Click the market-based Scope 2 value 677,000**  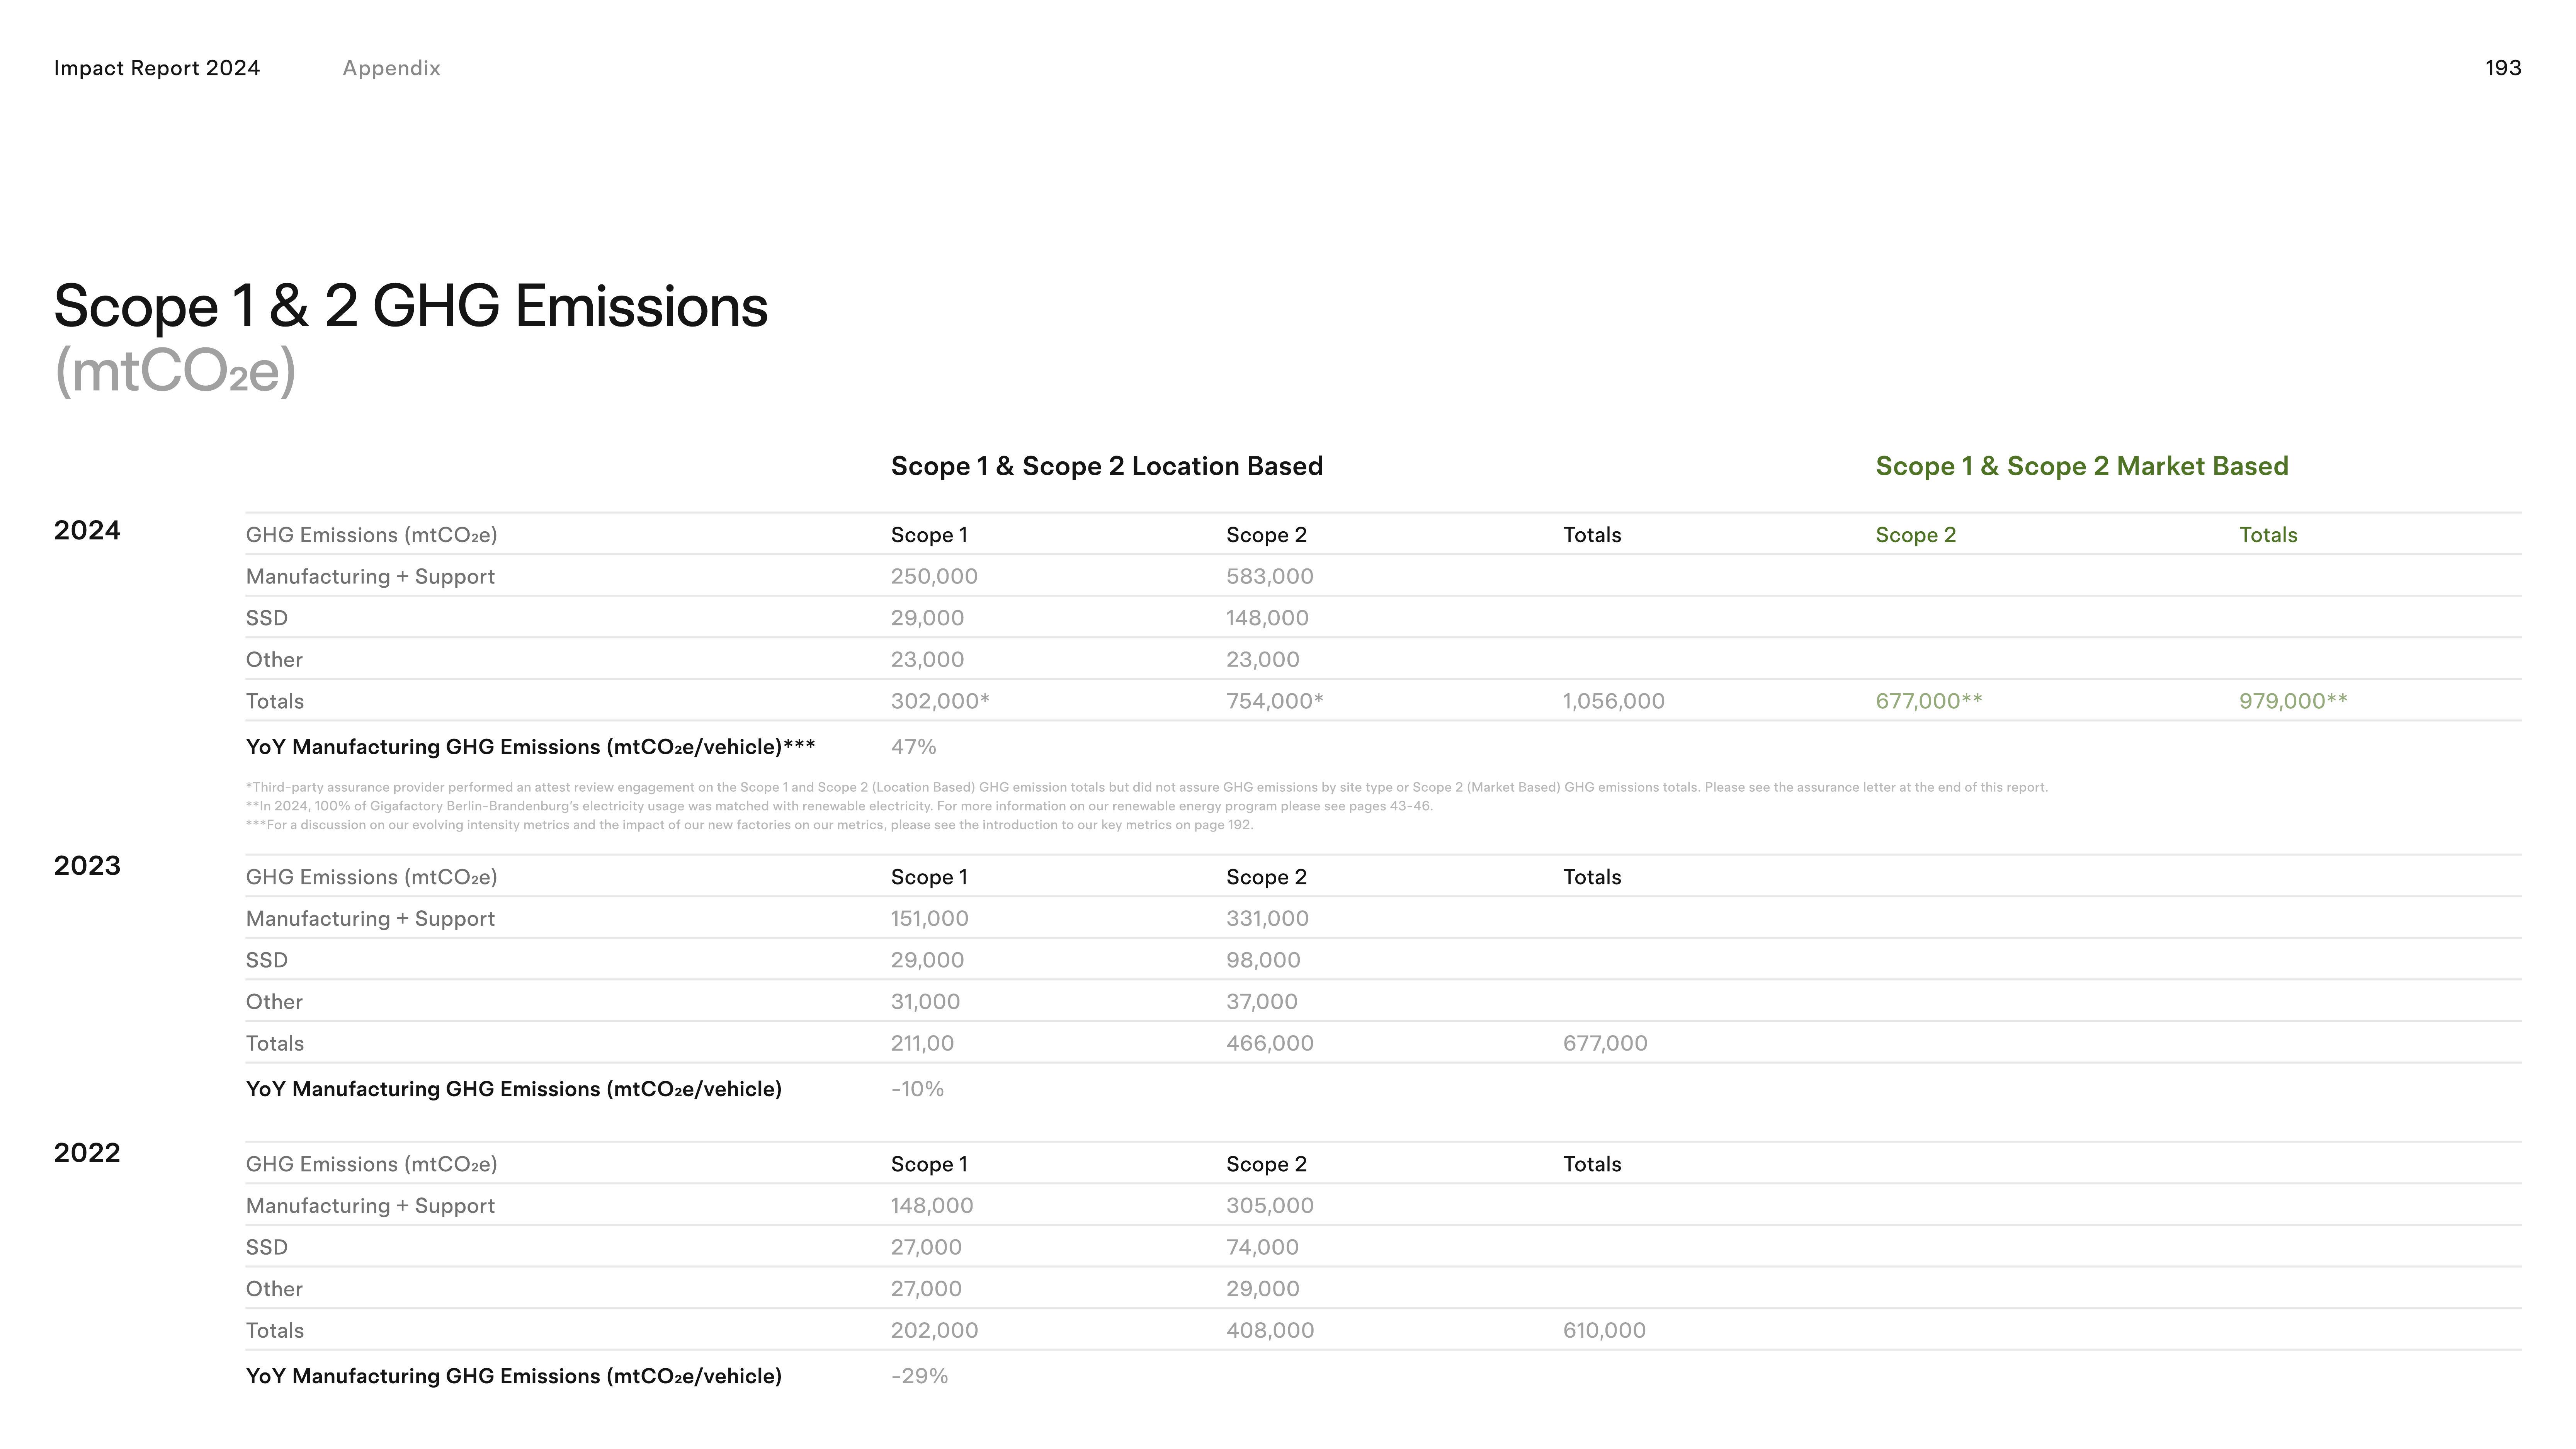tap(1928, 701)
